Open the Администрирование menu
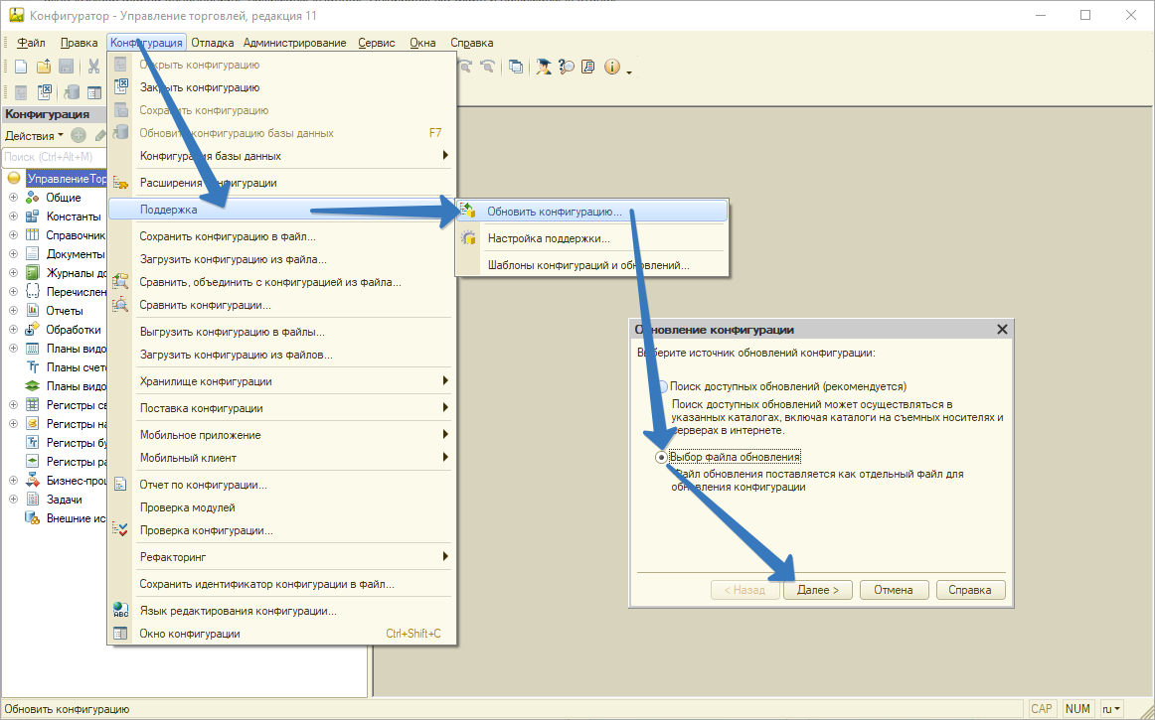 [294, 43]
